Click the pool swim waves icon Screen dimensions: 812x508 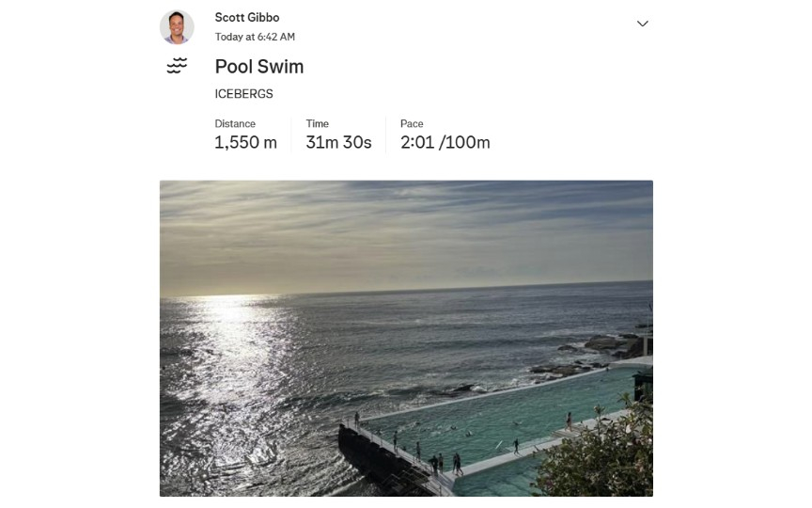pyautogui.click(x=177, y=66)
